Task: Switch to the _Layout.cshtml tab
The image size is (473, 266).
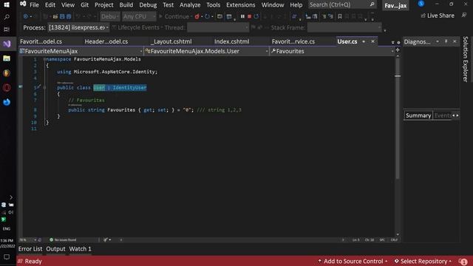Action: (x=171, y=41)
